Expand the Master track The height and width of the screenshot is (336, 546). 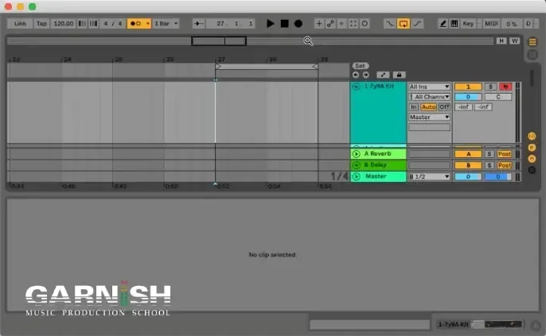[356, 176]
